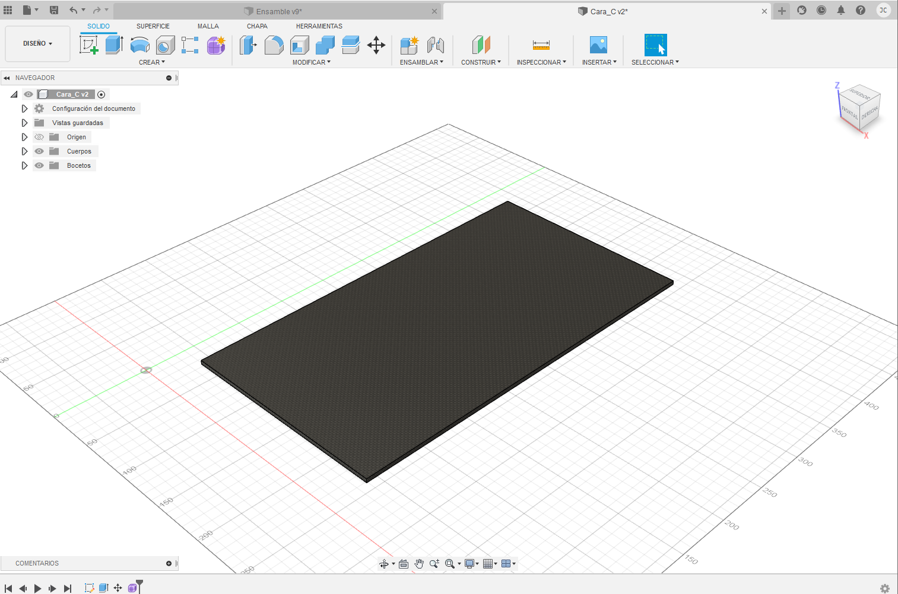
Task: Select the Move/Copy arrows tool
Action: (376, 45)
